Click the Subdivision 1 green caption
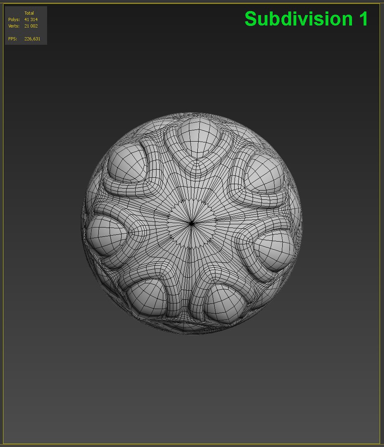The image size is (384, 447). (x=306, y=19)
